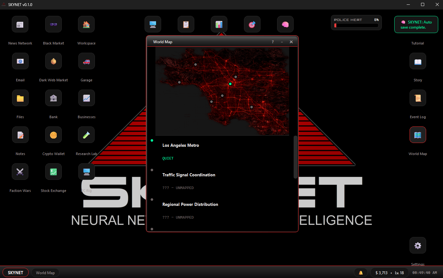Open the News Network desktop icon
The width and height of the screenshot is (443, 278).
(x=20, y=24)
